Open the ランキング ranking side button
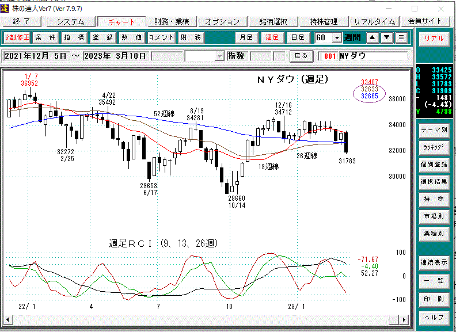 coord(434,148)
